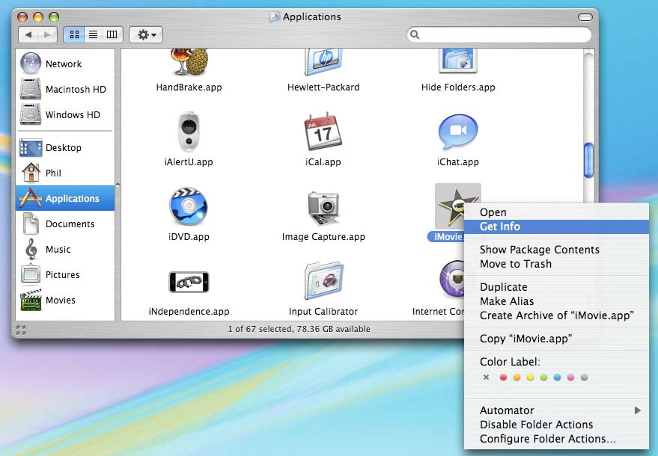The width and height of the screenshot is (658, 456).
Task: Select the Hewlett-Packard folder icon
Action: coord(323,62)
